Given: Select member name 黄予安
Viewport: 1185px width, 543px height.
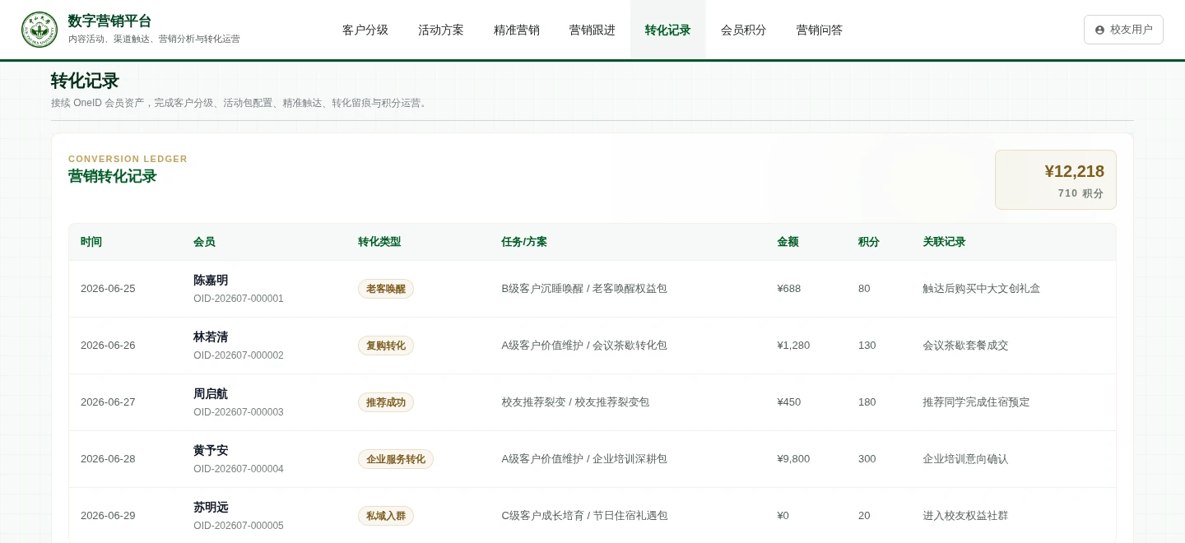Looking at the screenshot, I should click(211, 450).
